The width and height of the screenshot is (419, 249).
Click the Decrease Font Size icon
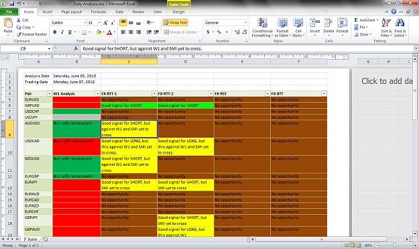click(113, 23)
